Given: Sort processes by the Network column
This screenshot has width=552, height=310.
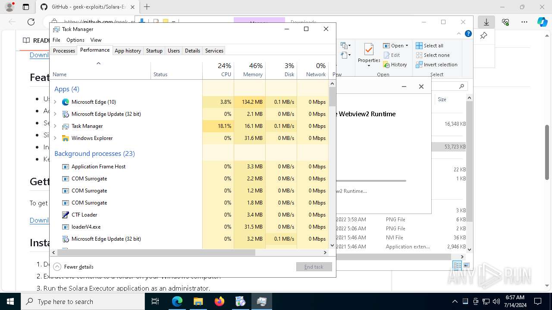Looking at the screenshot, I should tap(313, 70).
